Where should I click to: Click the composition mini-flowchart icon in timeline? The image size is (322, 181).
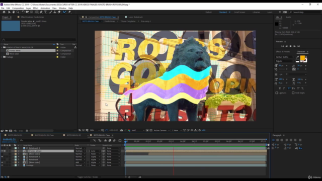click(x=94, y=141)
